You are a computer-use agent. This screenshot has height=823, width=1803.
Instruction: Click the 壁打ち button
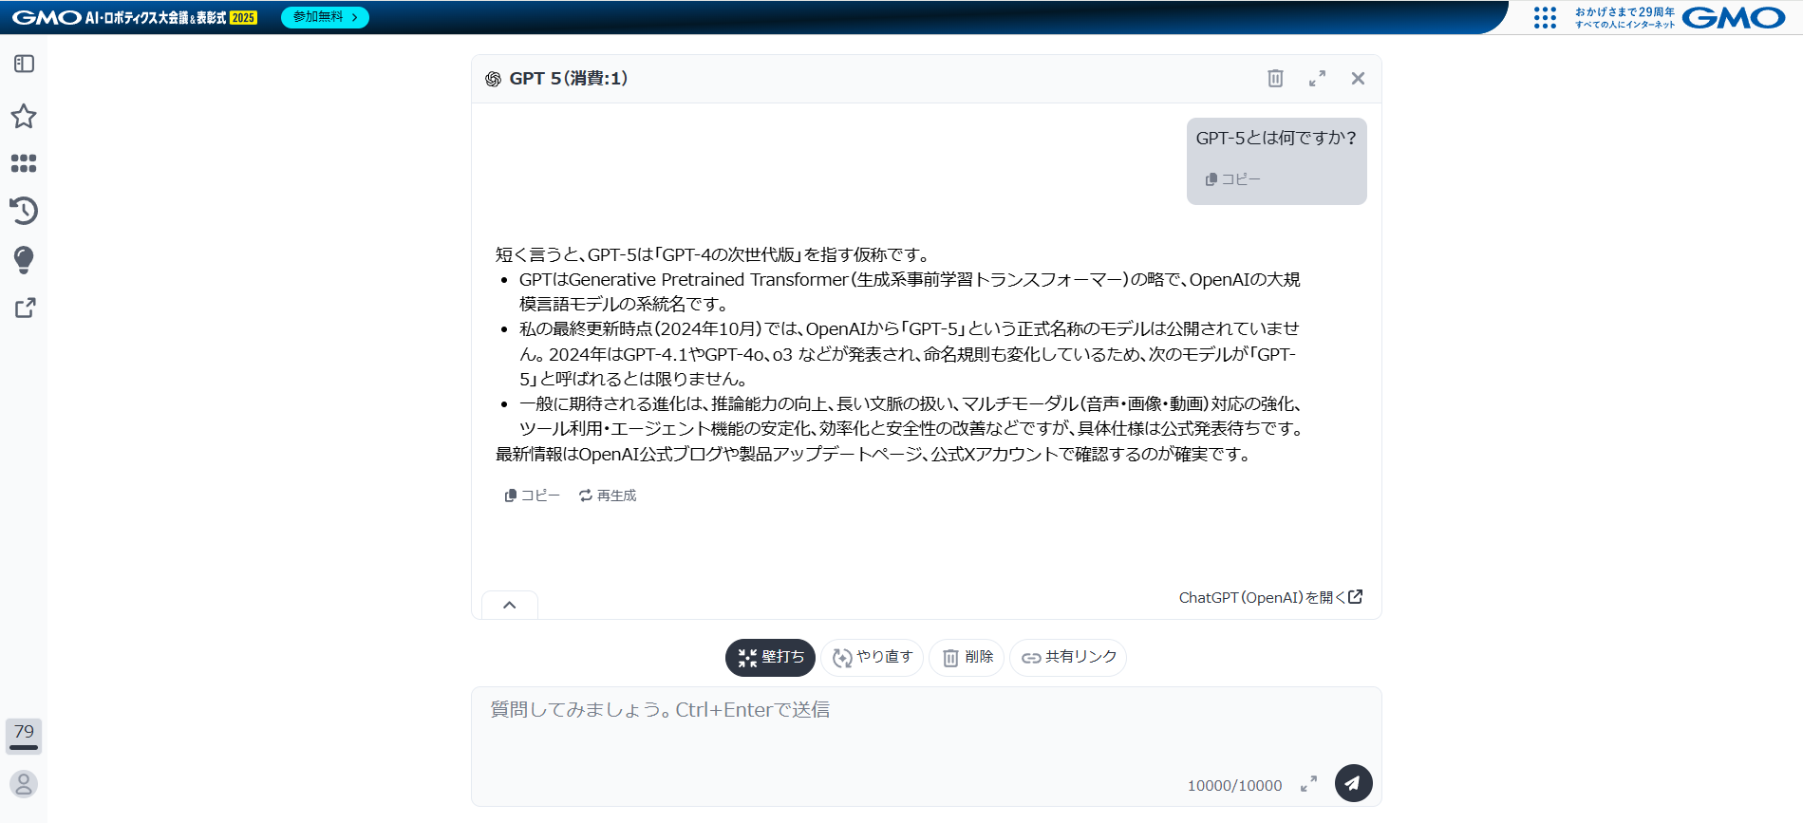click(x=770, y=657)
